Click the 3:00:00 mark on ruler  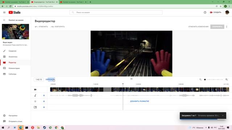coord(181,84)
